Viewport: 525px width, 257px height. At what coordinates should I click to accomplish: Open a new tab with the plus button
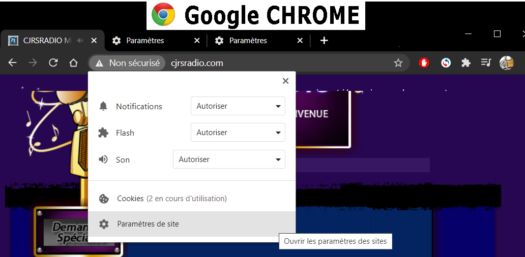coord(324,41)
